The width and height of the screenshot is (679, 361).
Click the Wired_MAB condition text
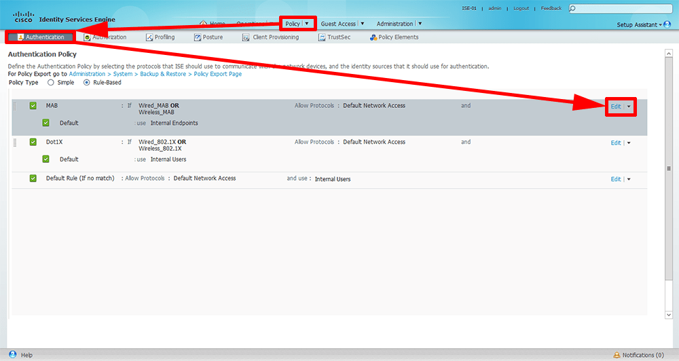click(x=153, y=106)
